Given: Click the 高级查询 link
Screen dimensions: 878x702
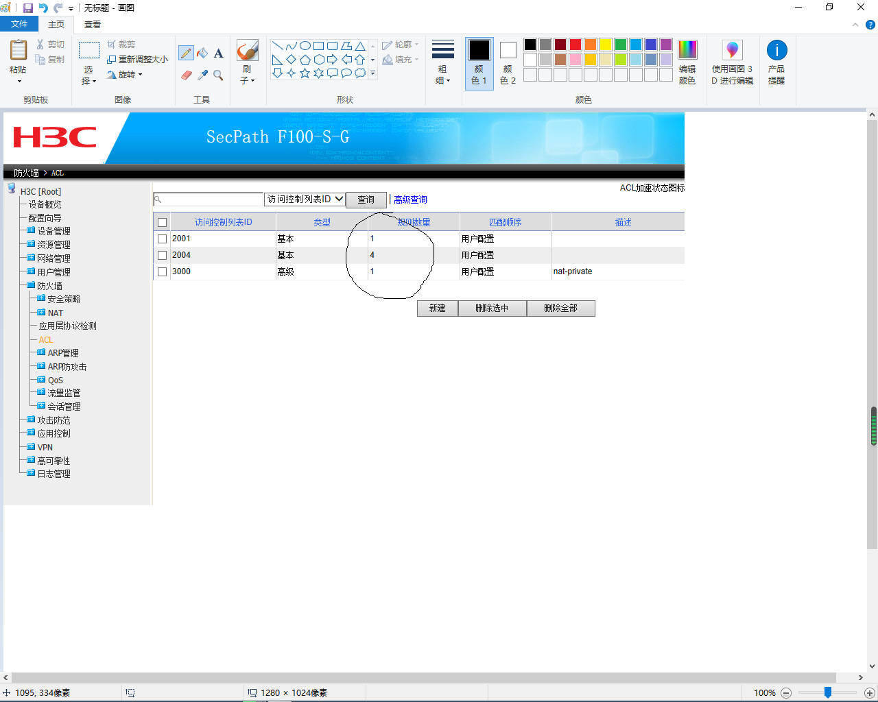Looking at the screenshot, I should click(x=410, y=199).
